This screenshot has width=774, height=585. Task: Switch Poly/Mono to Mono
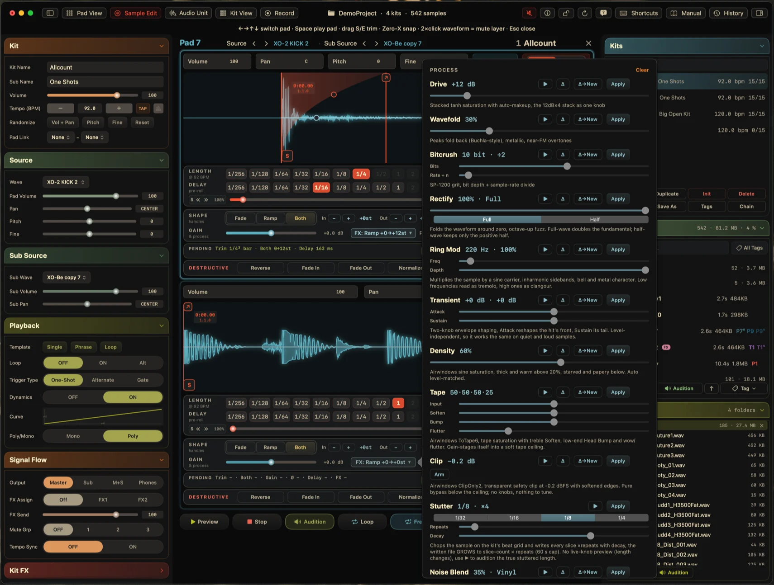click(73, 436)
